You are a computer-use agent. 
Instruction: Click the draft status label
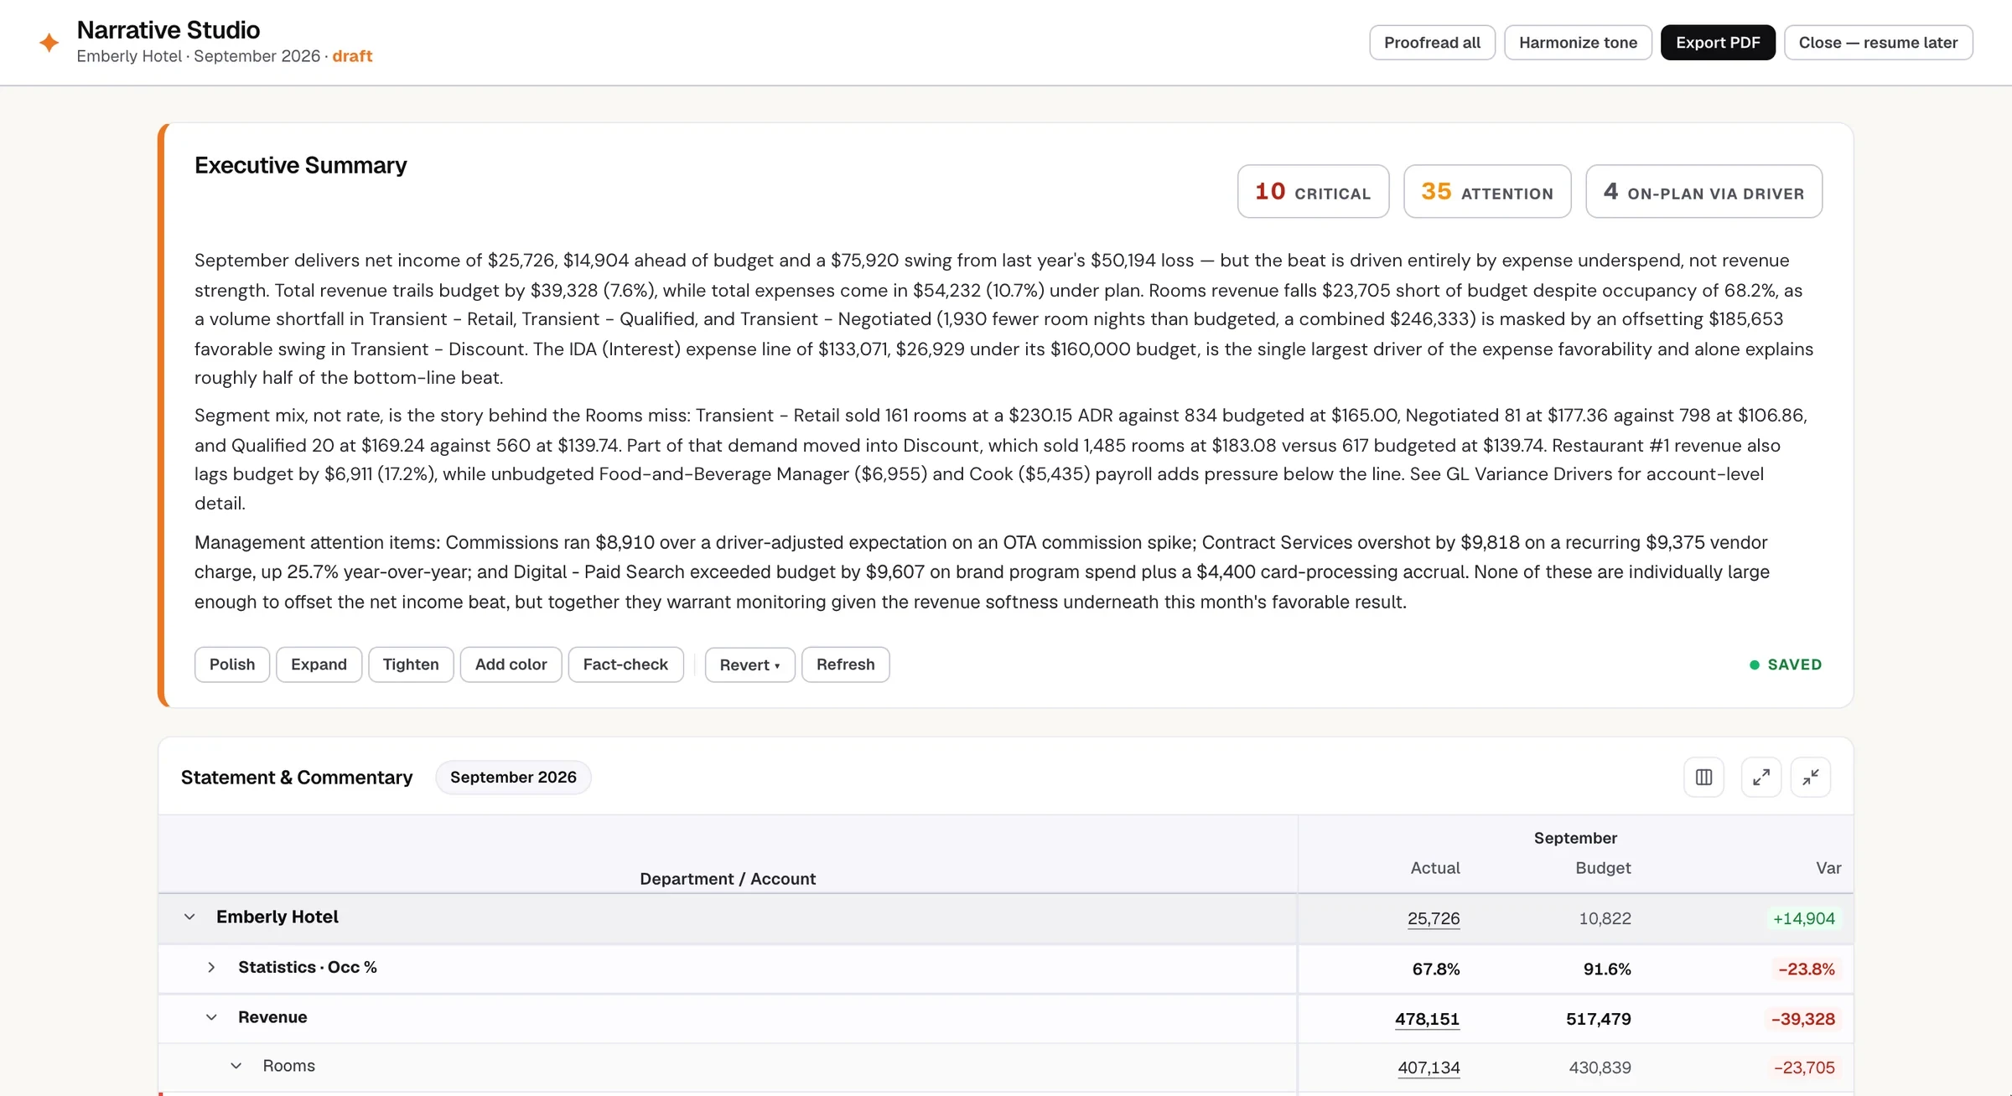click(352, 56)
